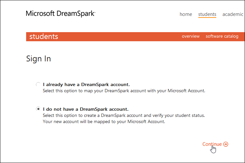
Task: Click 'Your new account will be mapped' text
Action: click(104, 122)
